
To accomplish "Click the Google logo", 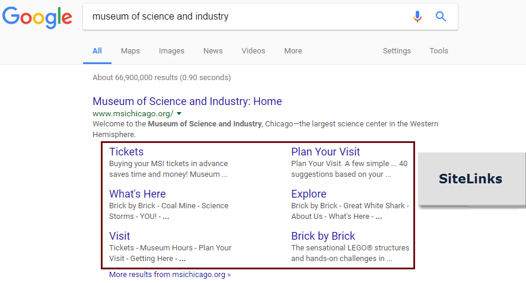I will (37, 18).
